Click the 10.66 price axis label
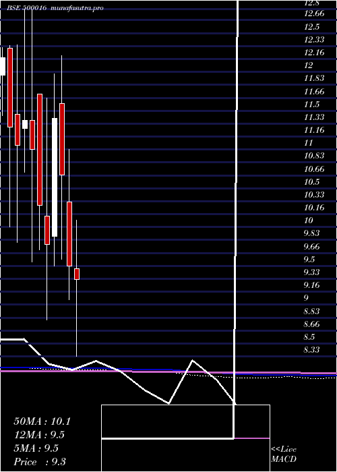 point(314,169)
